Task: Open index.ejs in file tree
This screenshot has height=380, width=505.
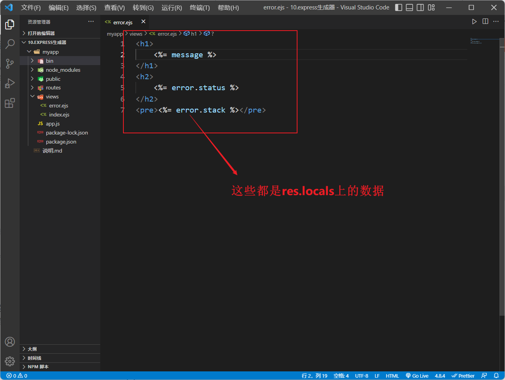Action: coord(60,115)
